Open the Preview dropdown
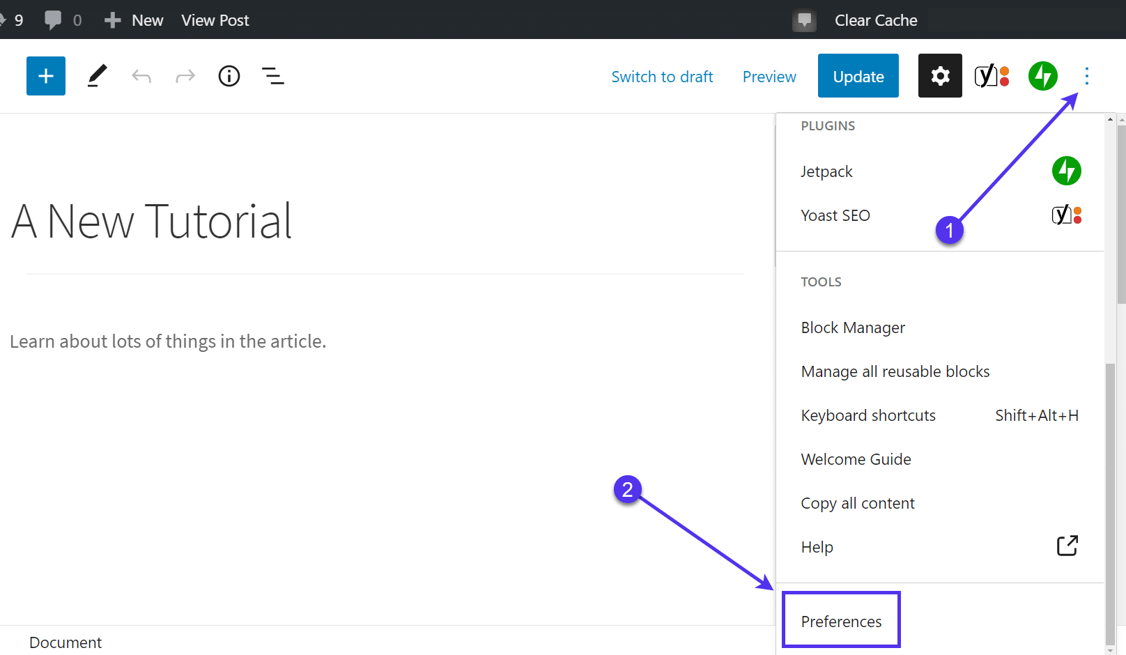The height and width of the screenshot is (655, 1126). tap(769, 77)
